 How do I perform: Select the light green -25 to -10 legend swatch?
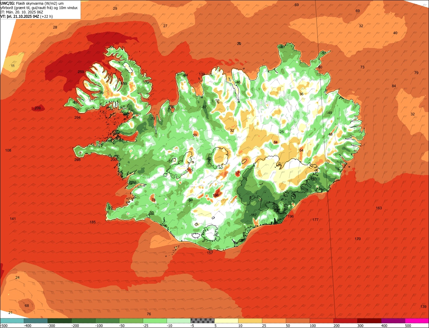pyautogui.click(x=155, y=321)
